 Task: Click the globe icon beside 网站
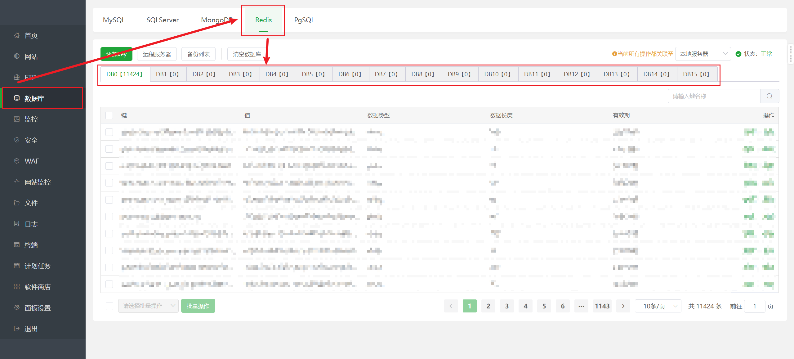[17, 56]
